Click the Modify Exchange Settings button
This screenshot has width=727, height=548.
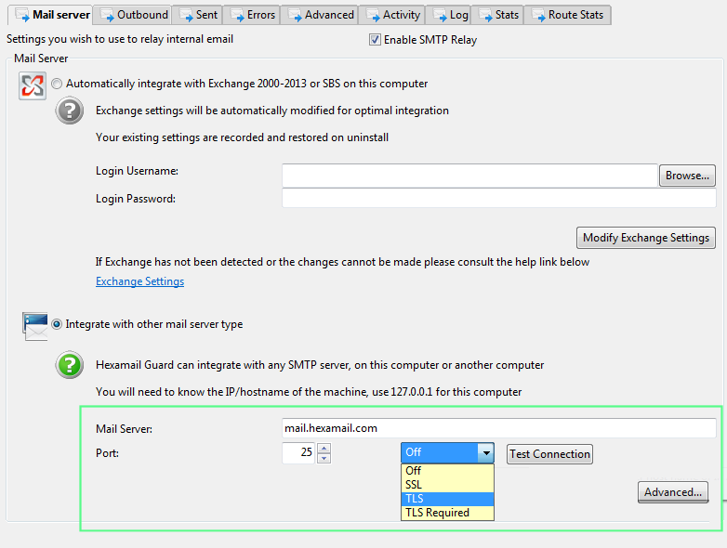(x=645, y=238)
